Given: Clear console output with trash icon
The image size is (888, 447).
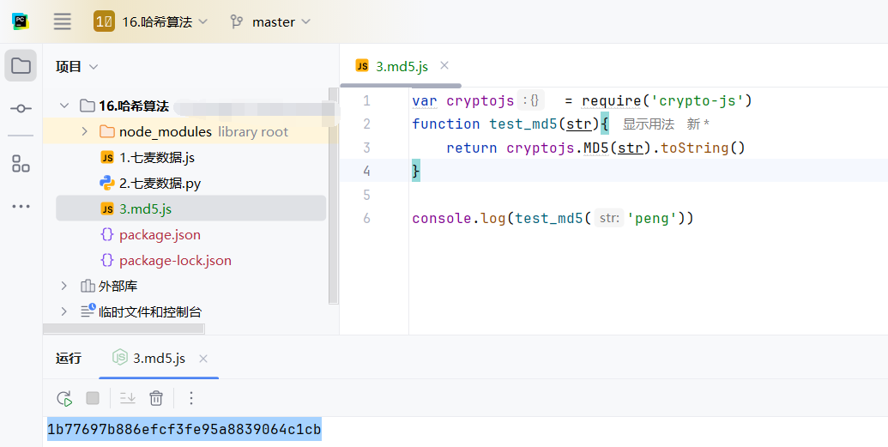Looking at the screenshot, I should 156,398.
